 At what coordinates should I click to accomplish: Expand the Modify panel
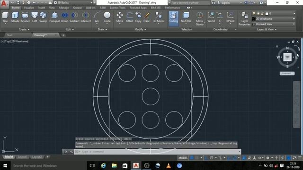coord(140,29)
